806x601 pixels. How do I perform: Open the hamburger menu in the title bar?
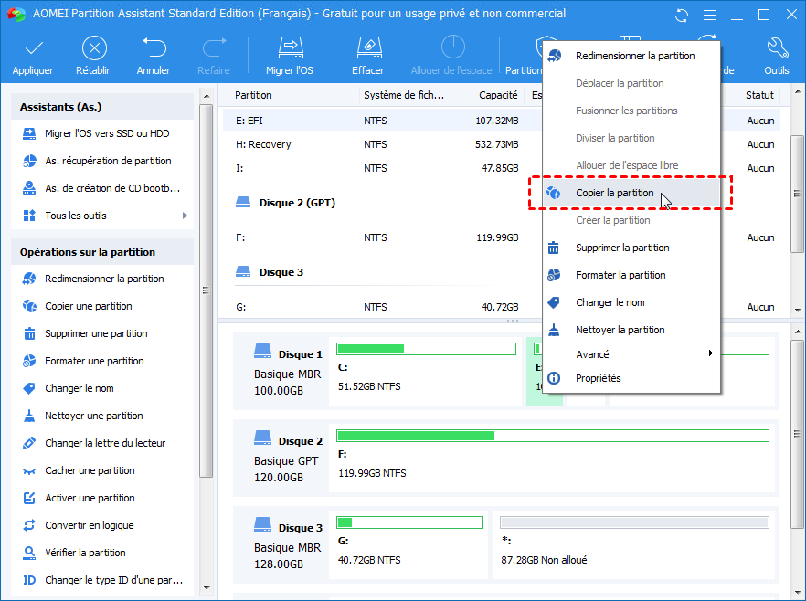[x=709, y=15]
